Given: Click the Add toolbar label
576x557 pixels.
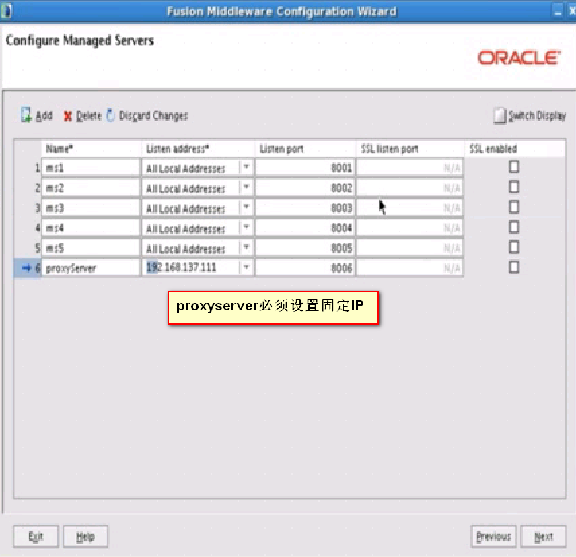Looking at the screenshot, I should pos(44,116).
